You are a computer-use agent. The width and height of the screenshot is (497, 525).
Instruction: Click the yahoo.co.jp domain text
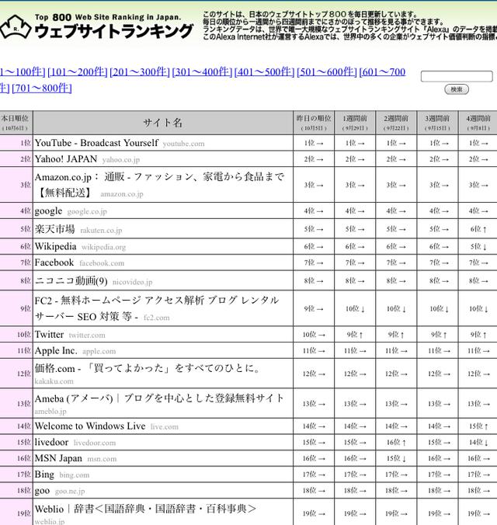click(x=121, y=160)
